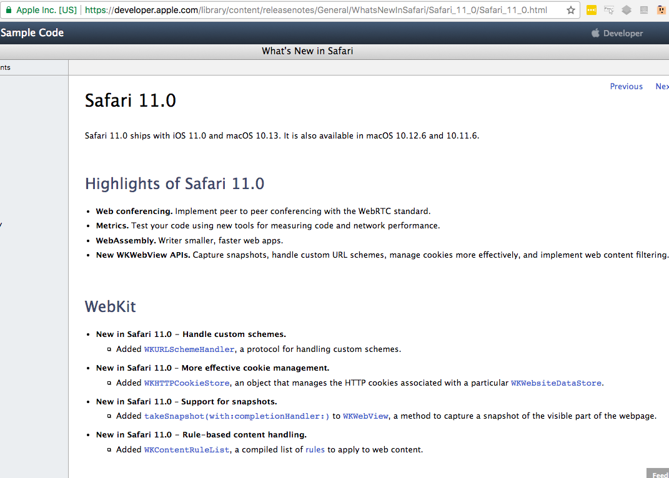
Task: Open the takeSnapshot(with:completionHandler:) link
Action: coord(237,416)
